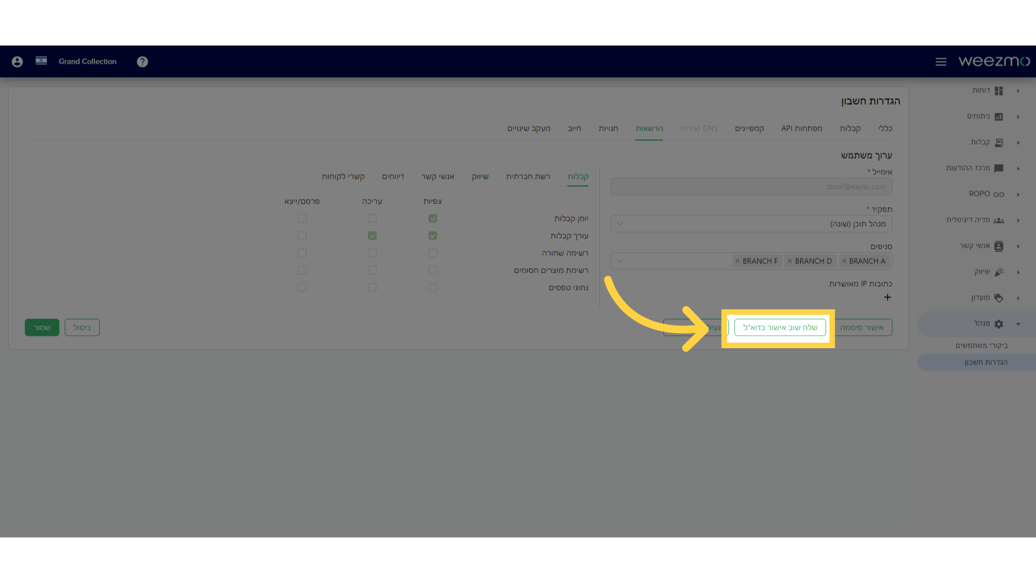Expand the דוחות sidebar arrow
This screenshot has width=1036, height=583.
coord(1018,91)
